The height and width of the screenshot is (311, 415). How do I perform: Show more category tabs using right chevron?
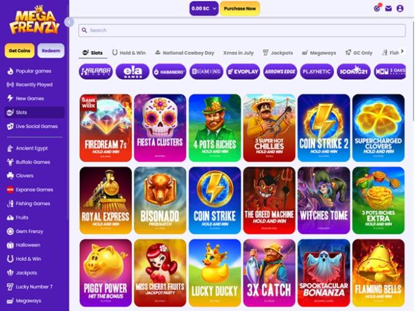coord(402,51)
